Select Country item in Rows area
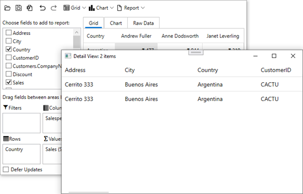The height and width of the screenshot is (194, 303). click(x=14, y=149)
